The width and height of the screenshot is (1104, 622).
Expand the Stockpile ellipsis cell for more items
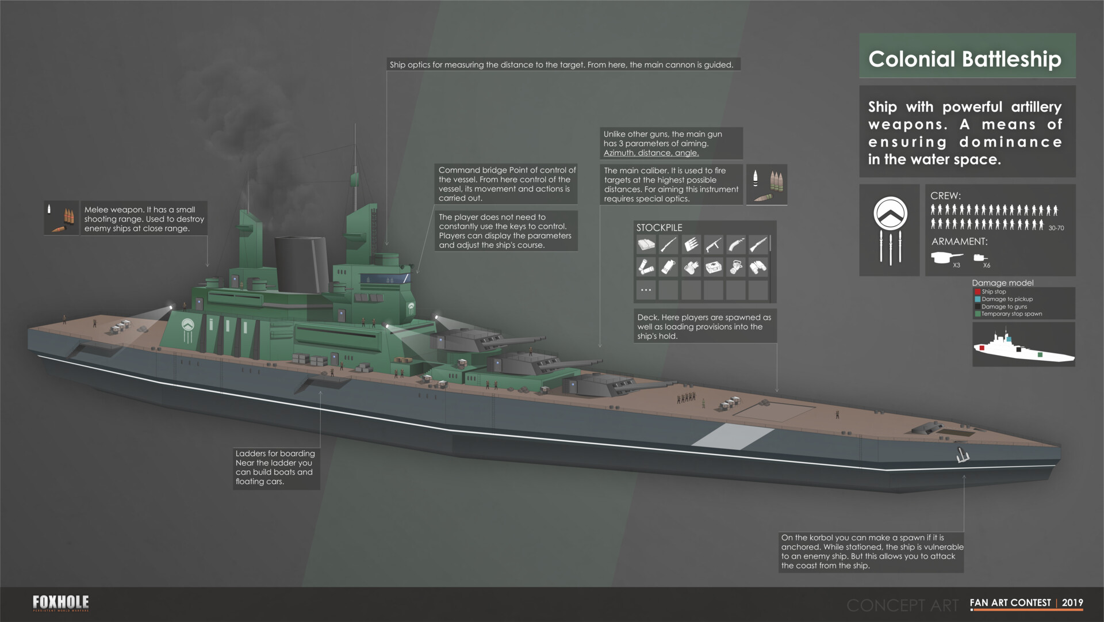click(x=645, y=289)
